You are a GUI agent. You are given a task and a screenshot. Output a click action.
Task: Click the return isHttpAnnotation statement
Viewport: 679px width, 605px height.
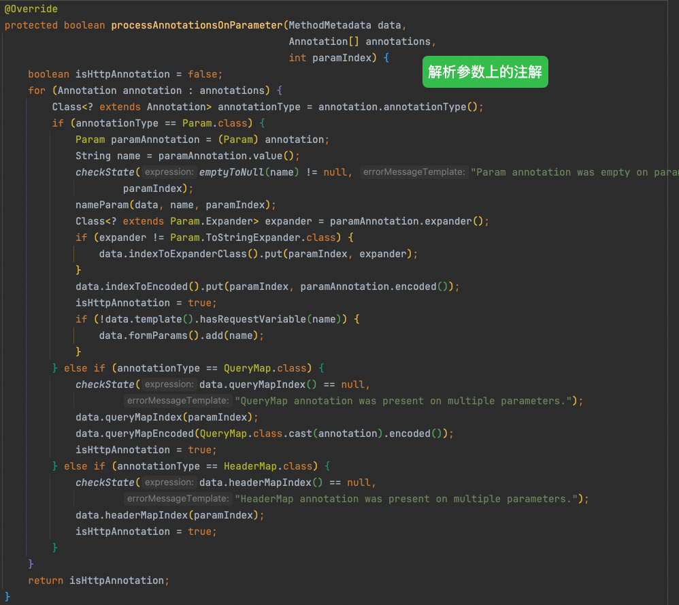[x=99, y=581]
